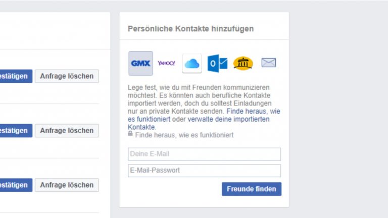Click the 'Persönliche Kontakte hinzufügen' heading

pos(190,29)
